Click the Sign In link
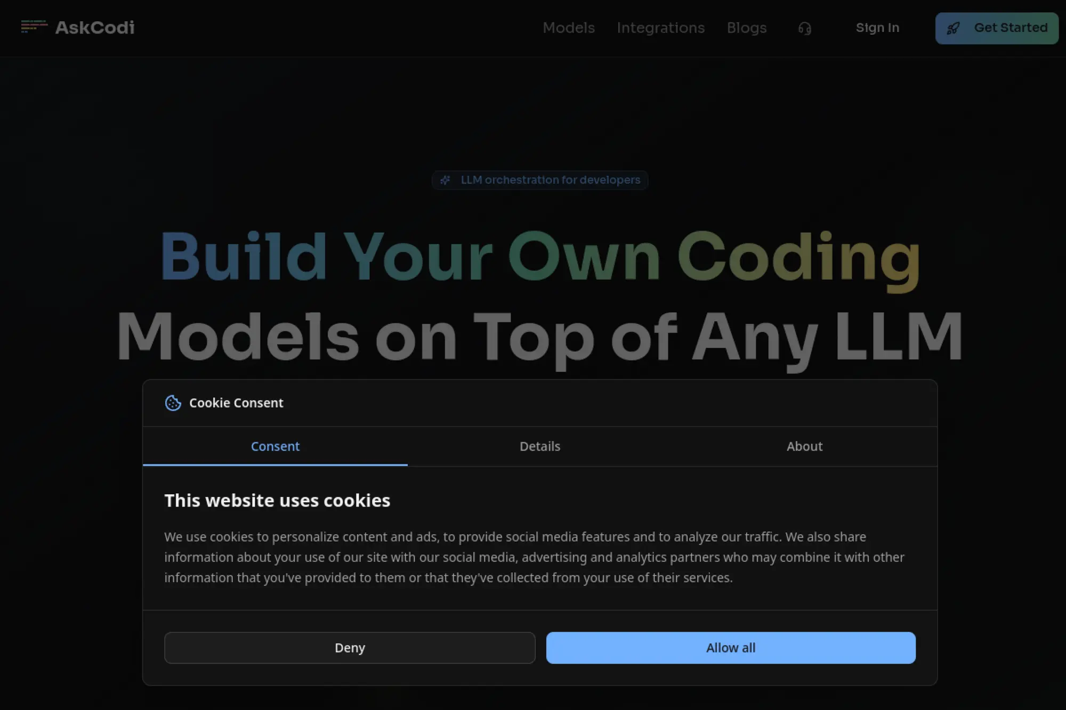The image size is (1066, 710). (877, 28)
